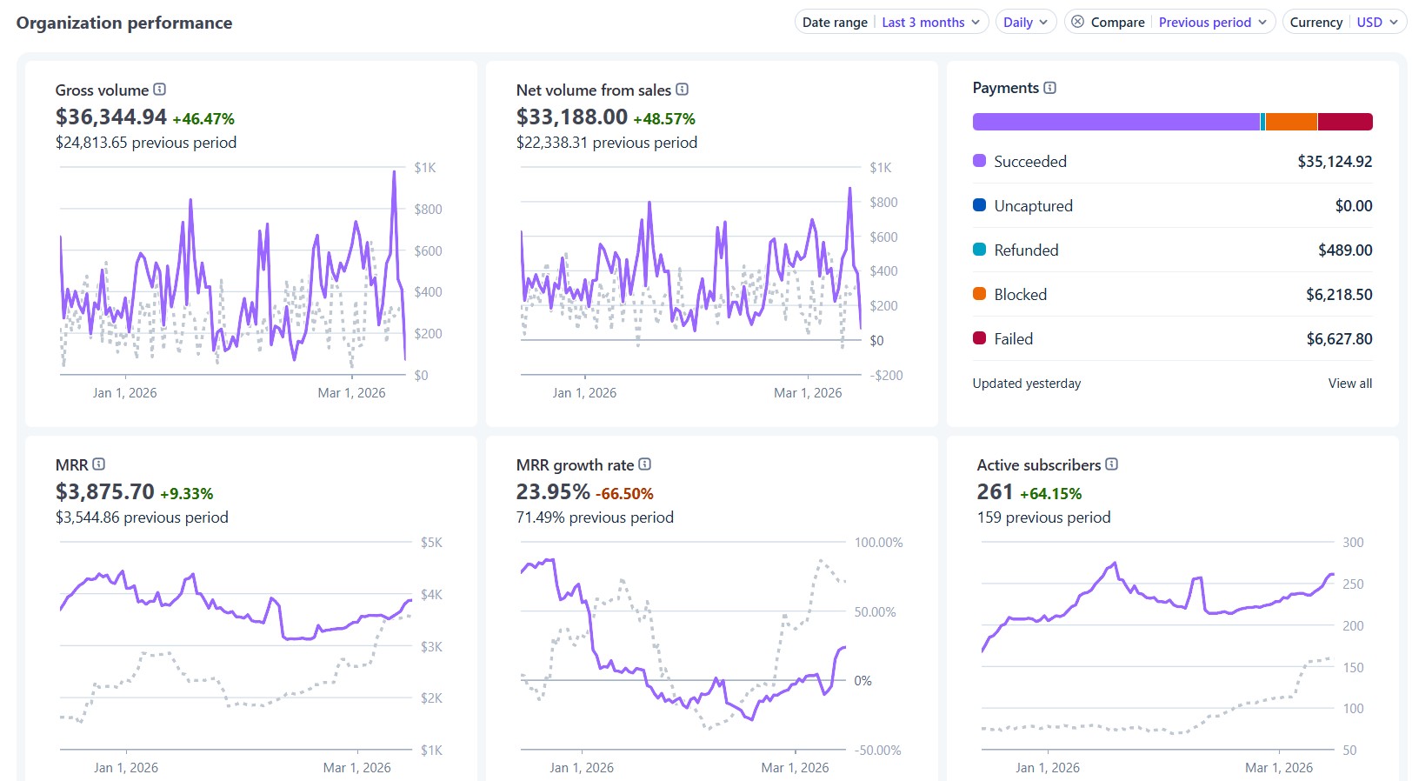The width and height of the screenshot is (1412, 781).
Task: Click the Succeeded payments row
Action: point(1172,162)
